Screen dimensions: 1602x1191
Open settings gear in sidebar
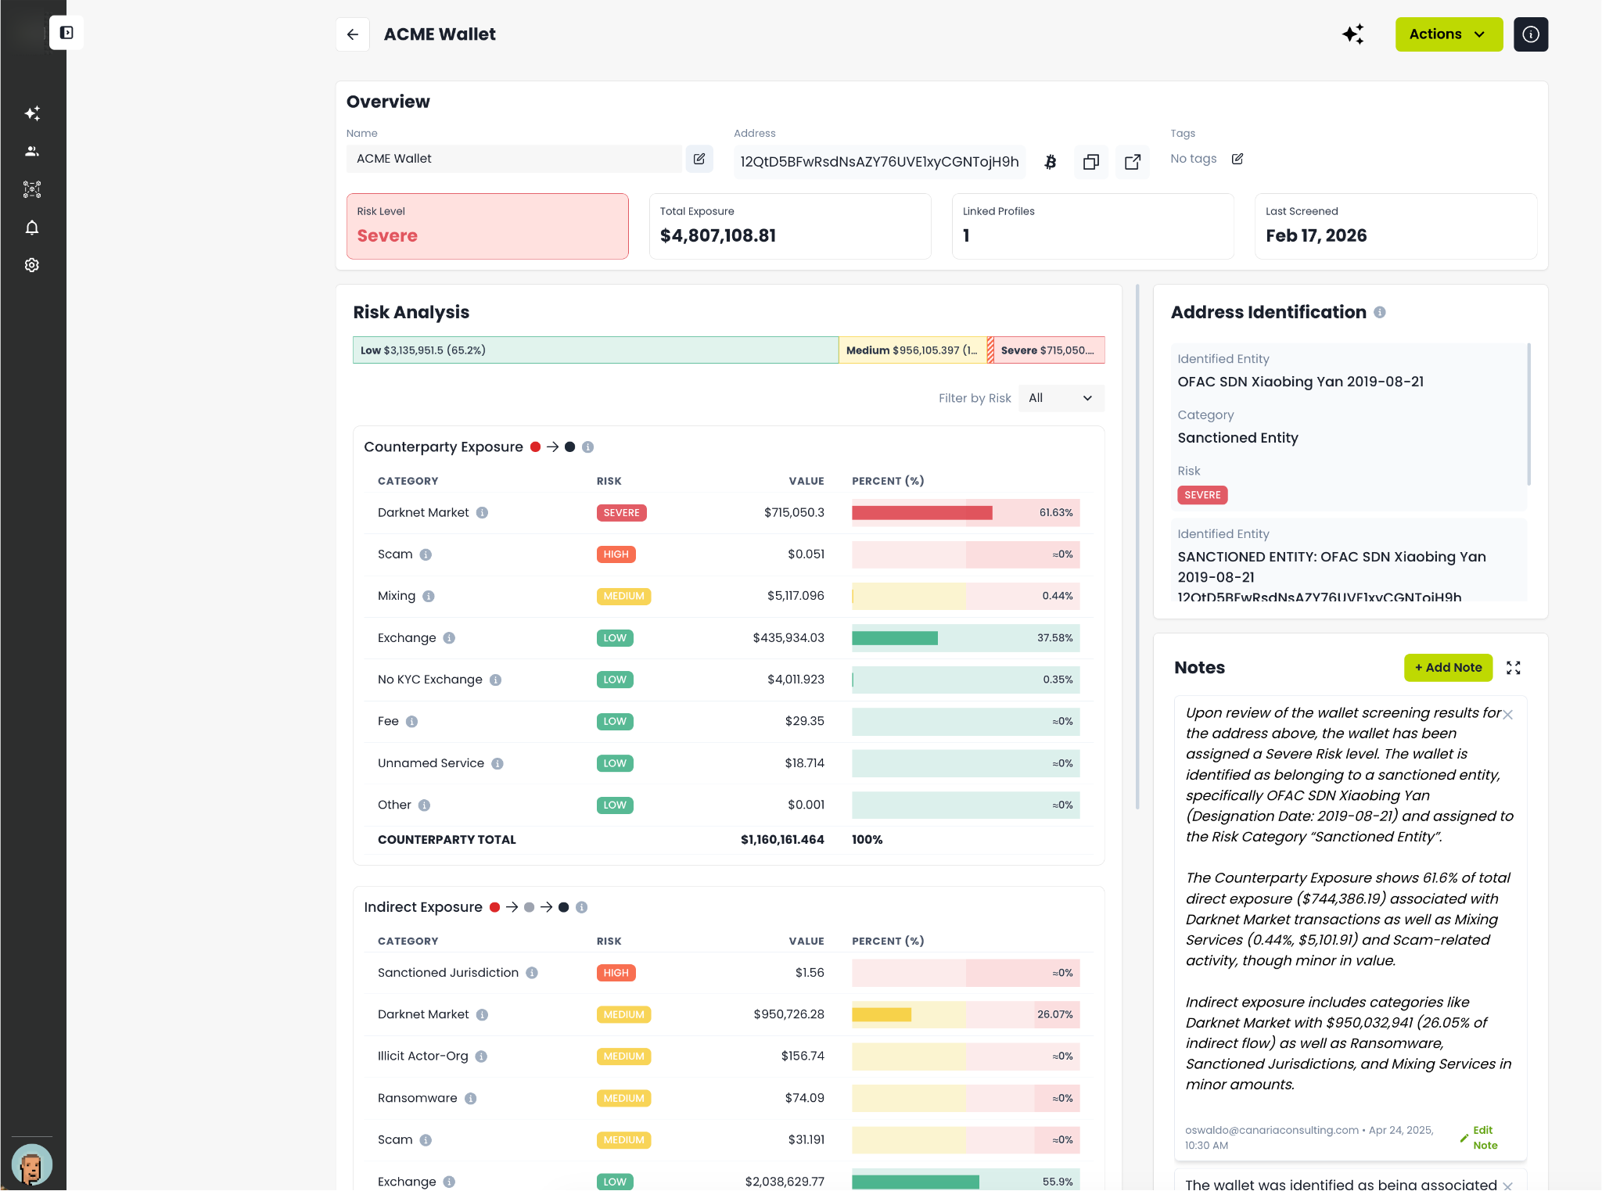pos(32,265)
